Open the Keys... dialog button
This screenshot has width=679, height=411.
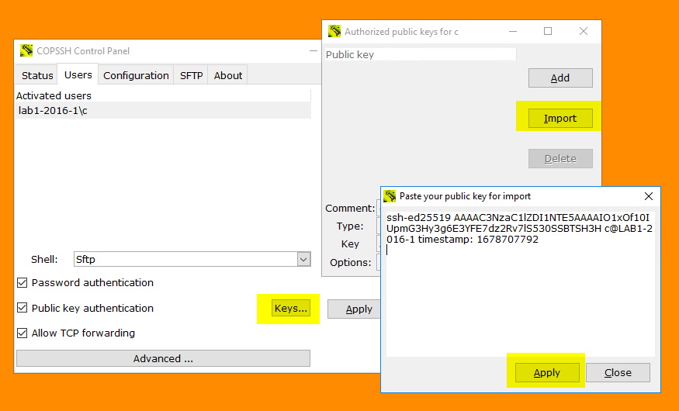[x=290, y=308]
